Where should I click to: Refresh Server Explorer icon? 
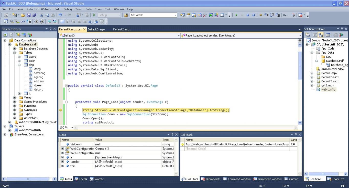[5, 35]
